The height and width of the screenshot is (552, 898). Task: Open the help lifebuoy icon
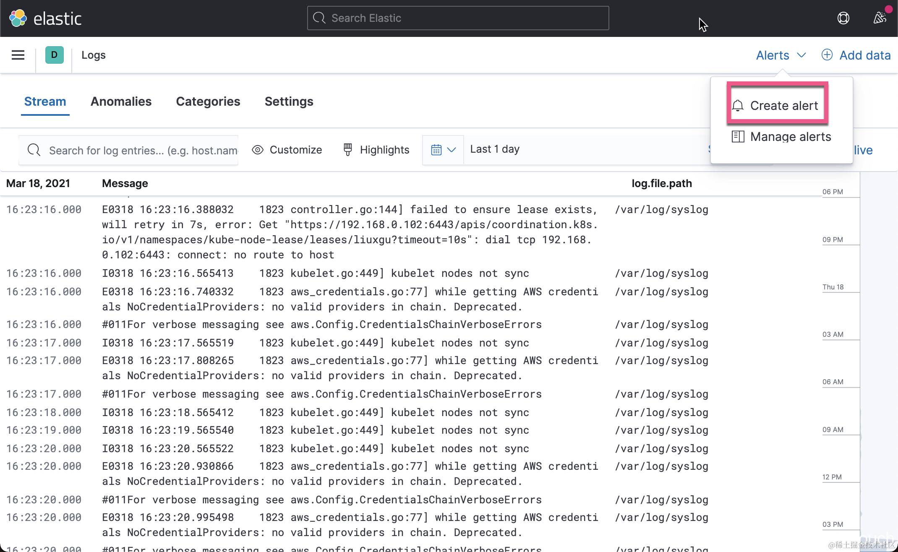pos(843,18)
